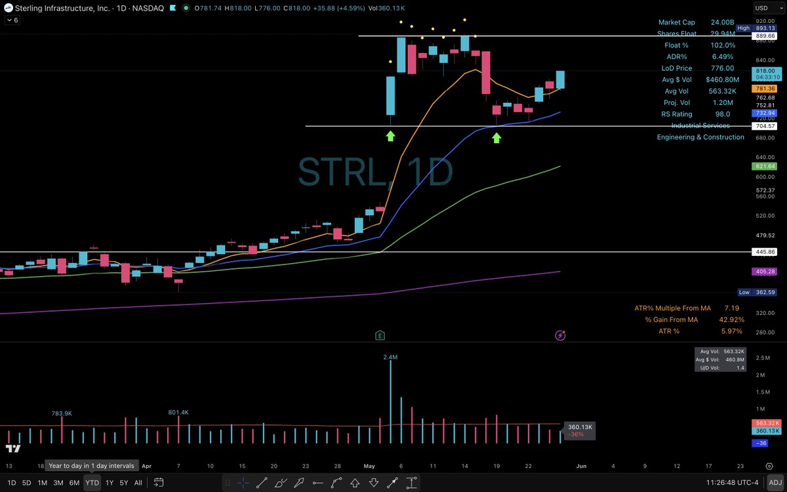This screenshot has height=492, width=787.
Task: Pick the arrow up marker tool
Action: pyautogui.click(x=355, y=483)
